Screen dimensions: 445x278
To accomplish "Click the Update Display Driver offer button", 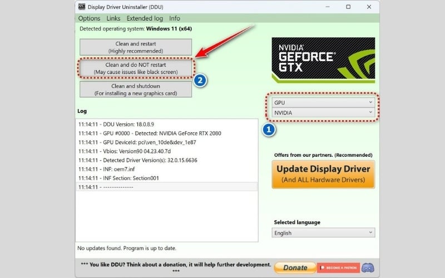I will coord(323,174).
